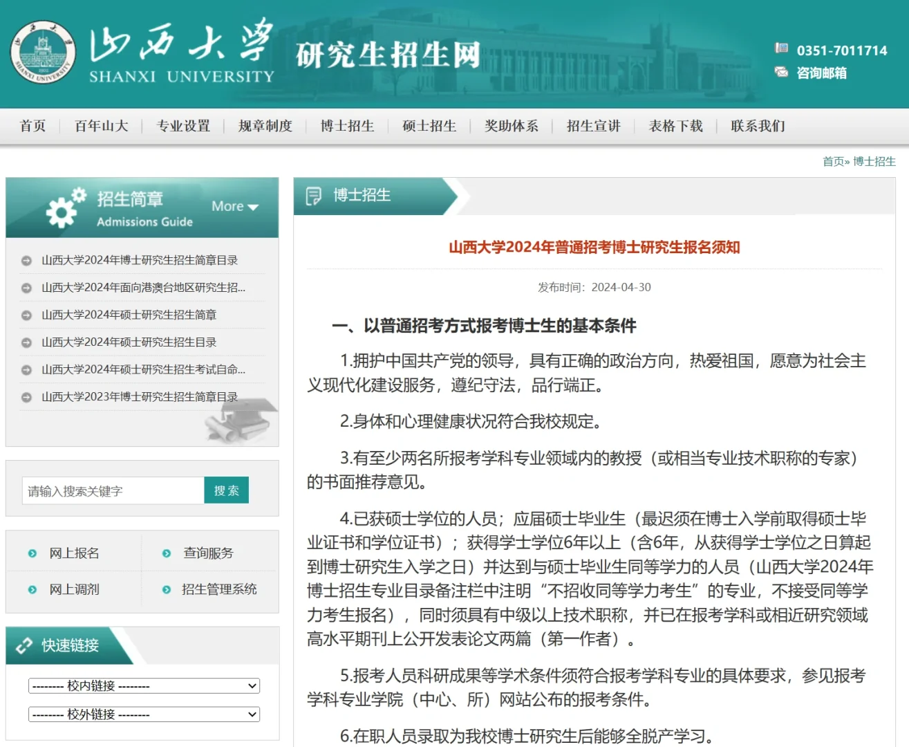Click the bullet icon before 网上报名
Screen dimensions: 909x747
pos(32,553)
